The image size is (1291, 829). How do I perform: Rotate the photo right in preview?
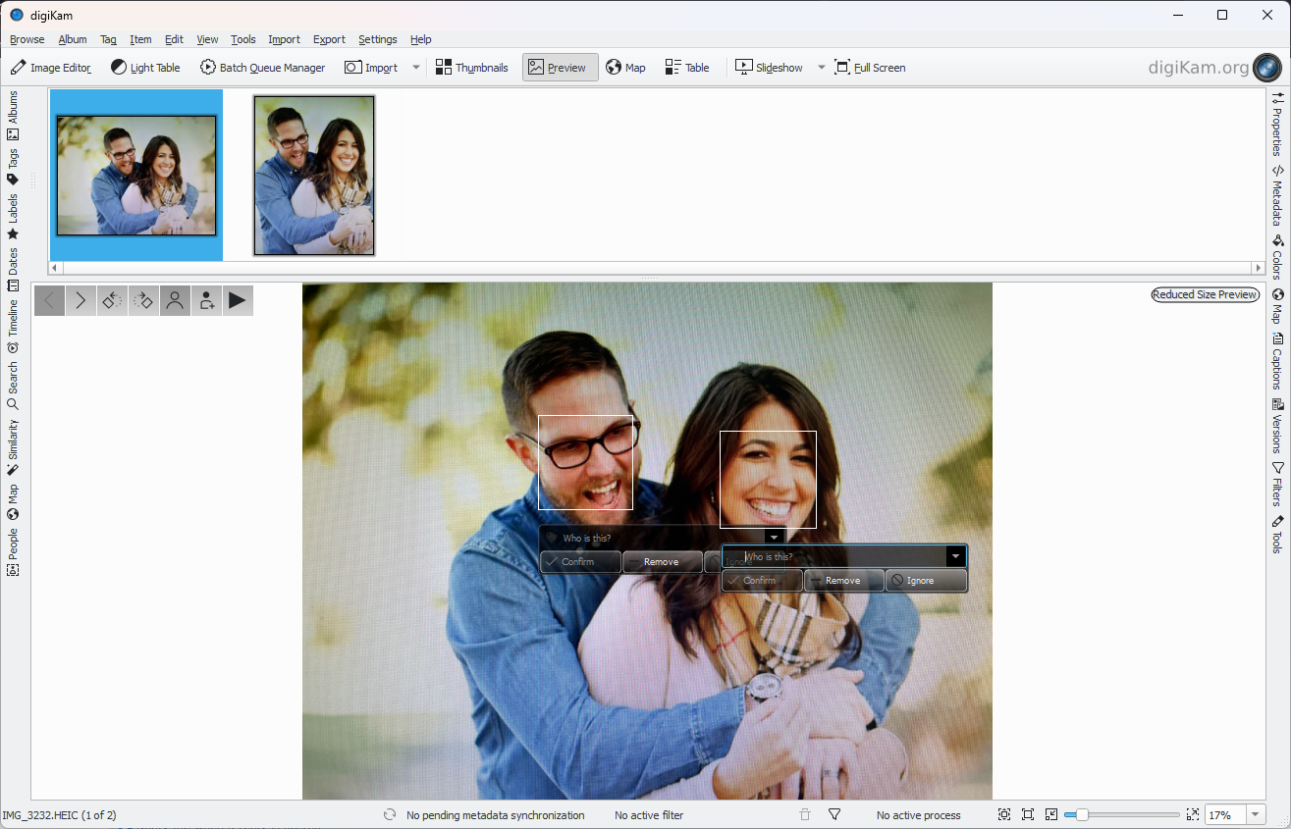143,300
